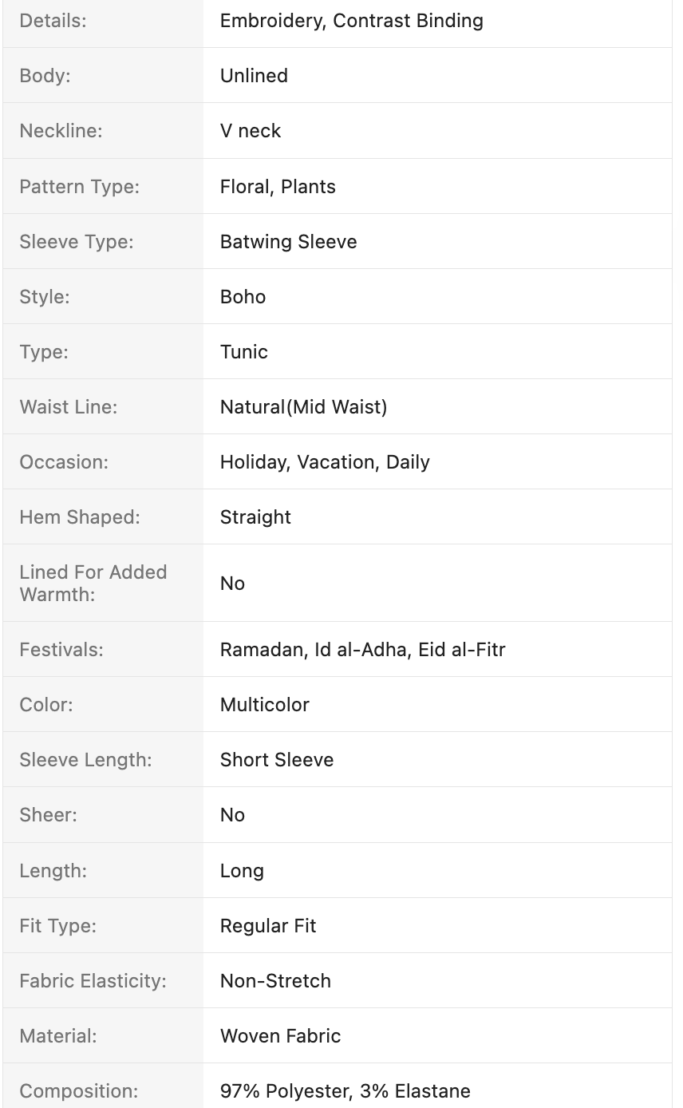
Task: Select the Unlined body value
Action: [x=254, y=76]
